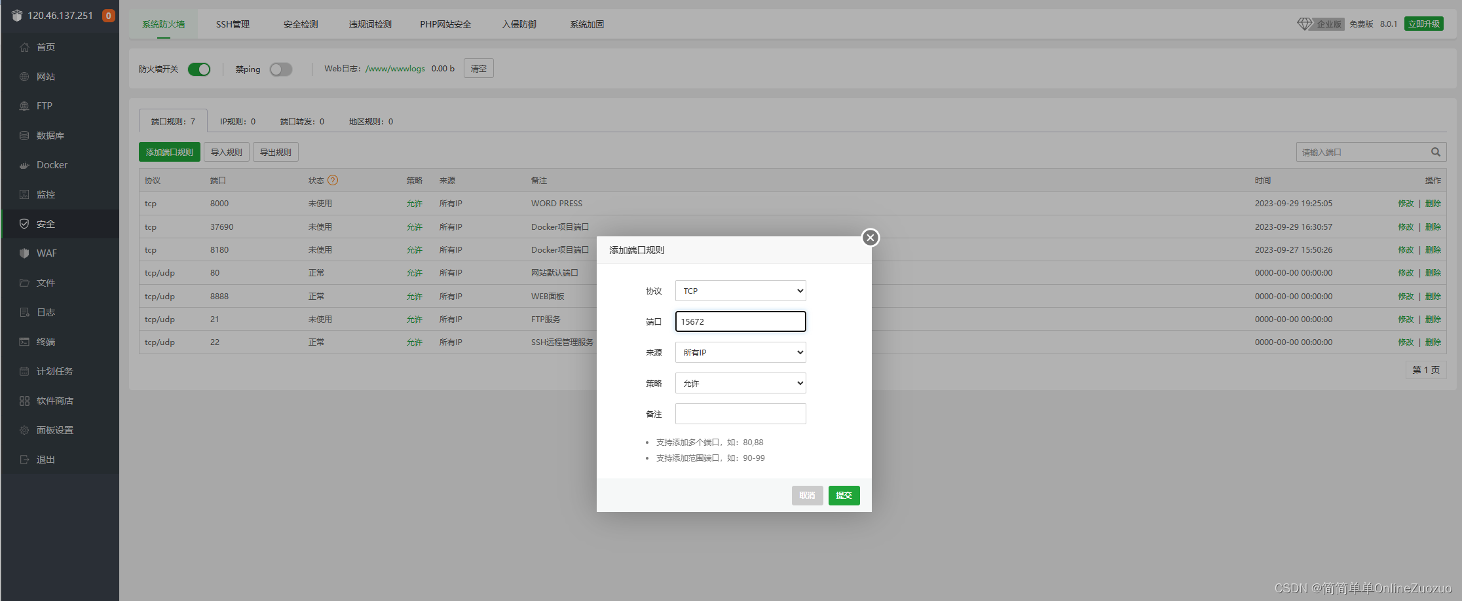
Task: Close the 添加端口规则 dialog with X
Action: pyautogui.click(x=870, y=238)
